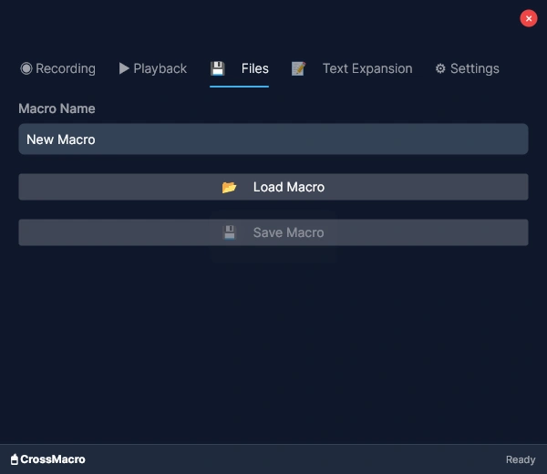Go to the Text Expansion tab

pos(366,68)
